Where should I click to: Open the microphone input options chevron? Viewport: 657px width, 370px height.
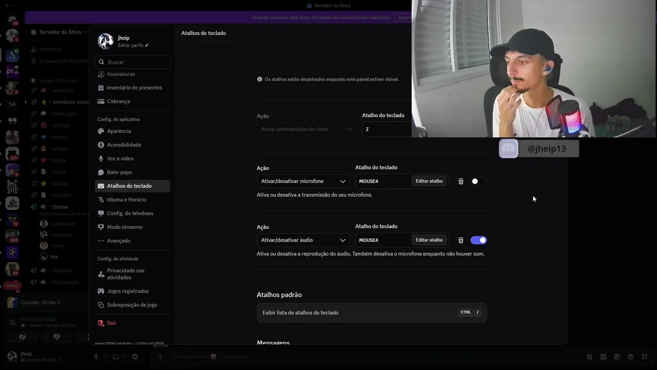[x=105, y=357]
